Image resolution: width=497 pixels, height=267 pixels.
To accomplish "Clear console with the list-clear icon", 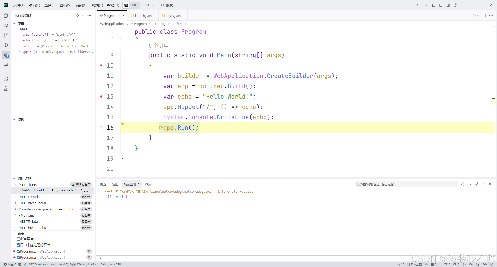I will (x=469, y=184).
